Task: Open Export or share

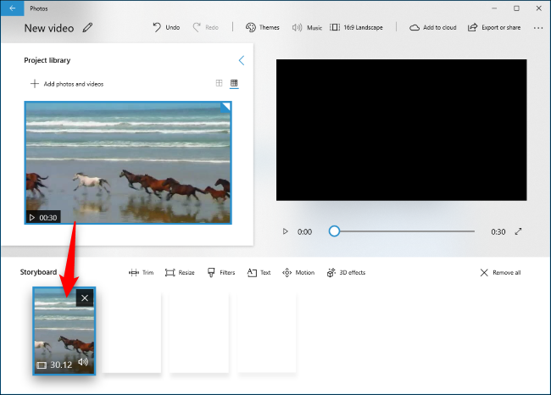Action: tap(497, 27)
